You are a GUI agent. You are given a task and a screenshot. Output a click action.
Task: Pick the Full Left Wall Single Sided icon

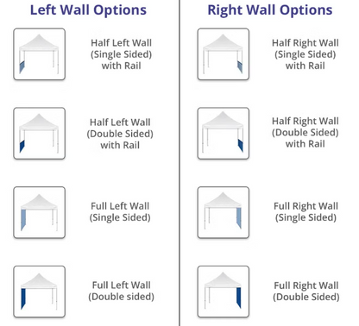pyautogui.click(x=40, y=212)
